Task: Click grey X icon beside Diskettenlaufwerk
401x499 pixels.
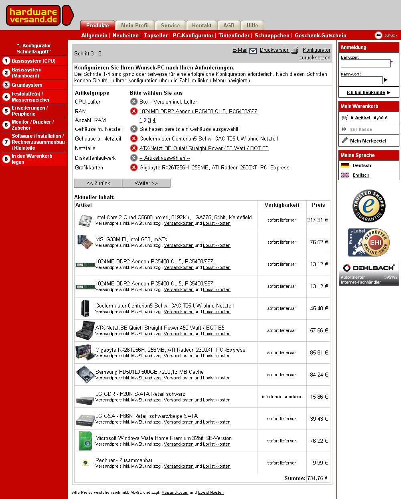Action: [134, 158]
